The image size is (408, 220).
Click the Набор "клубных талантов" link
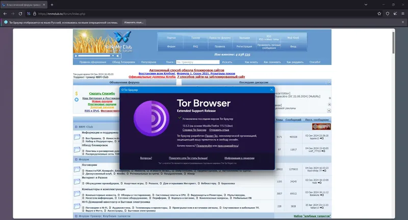[312, 216]
